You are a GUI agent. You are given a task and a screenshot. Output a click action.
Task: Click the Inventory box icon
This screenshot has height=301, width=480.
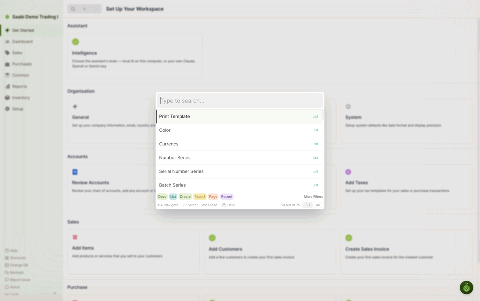tap(7, 98)
